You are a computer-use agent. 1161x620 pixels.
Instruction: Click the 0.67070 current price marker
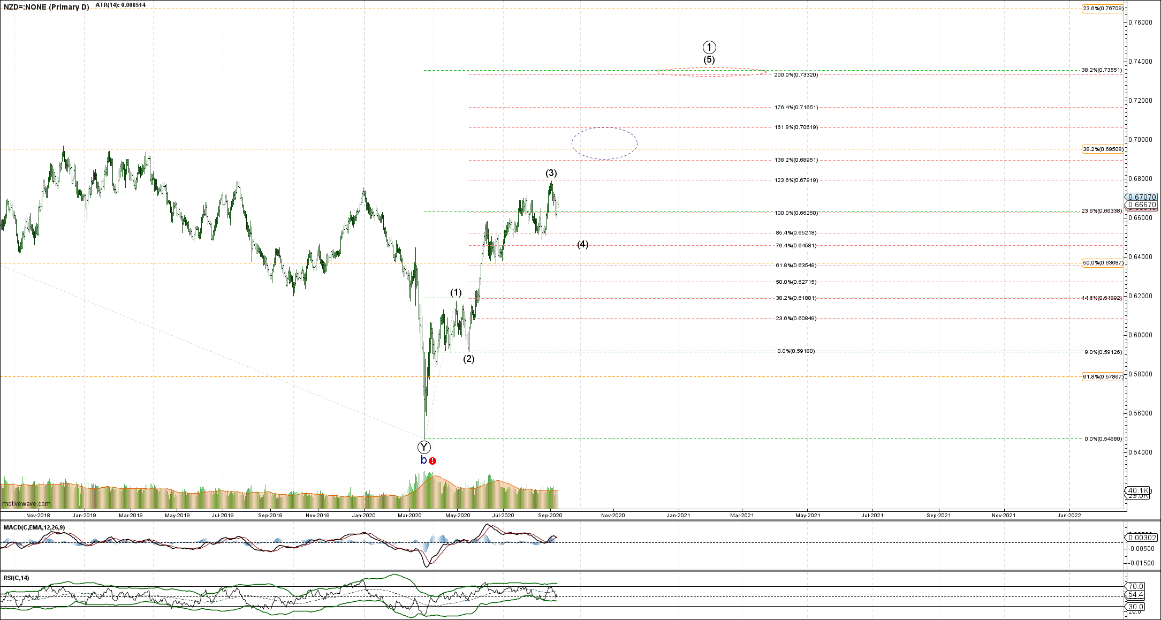(1142, 197)
